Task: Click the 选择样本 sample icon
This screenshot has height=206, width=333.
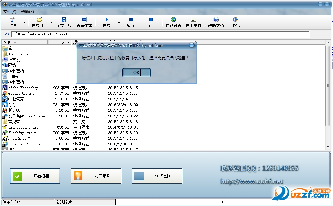Action: click(84, 20)
